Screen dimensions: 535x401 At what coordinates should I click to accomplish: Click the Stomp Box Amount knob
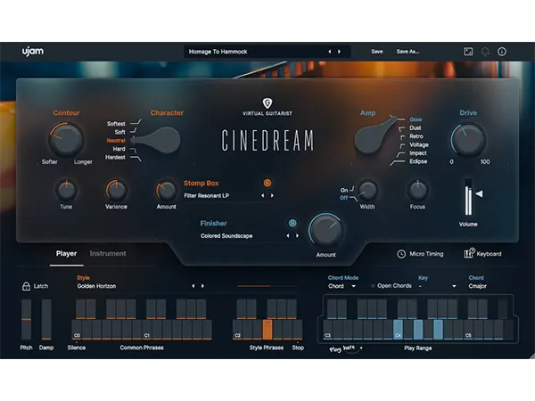point(167,191)
